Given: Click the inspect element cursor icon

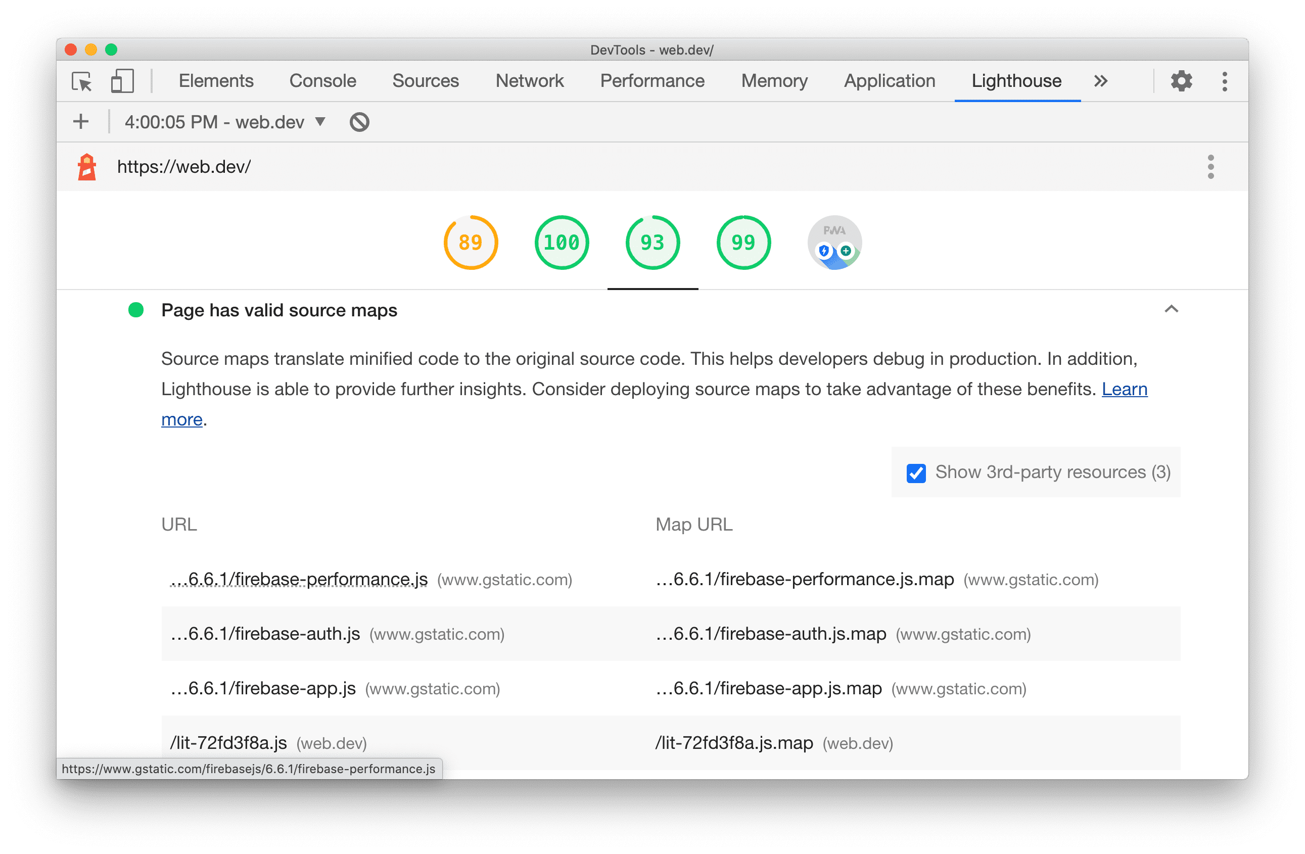Looking at the screenshot, I should (x=81, y=81).
